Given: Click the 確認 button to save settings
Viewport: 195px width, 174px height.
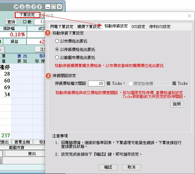Looking at the screenshot, I should pos(108,167).
